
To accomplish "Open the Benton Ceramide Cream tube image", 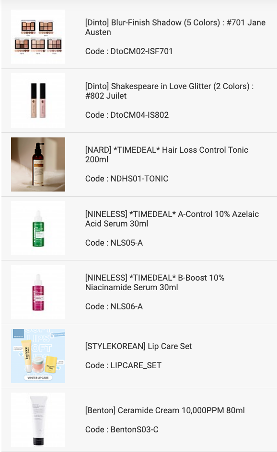I will (38, 420).
